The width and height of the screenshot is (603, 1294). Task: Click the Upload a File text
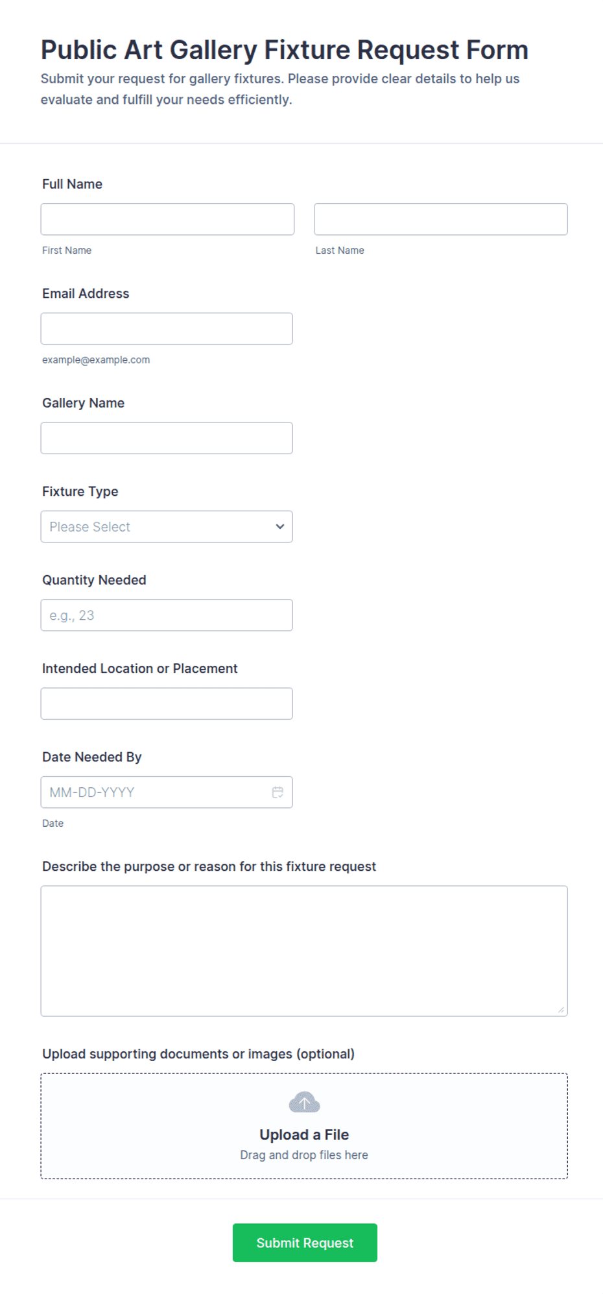[304, 1134]
